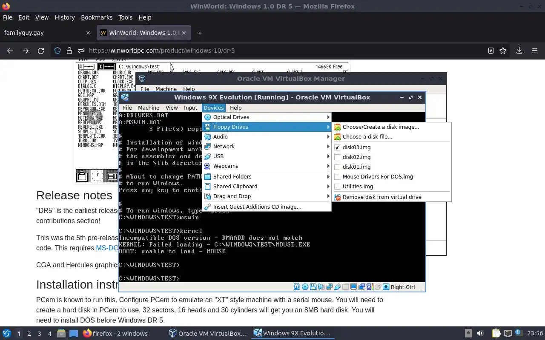The image size is (545, 340).
Task: Click the hard disk activity status icon
Action: coord(297,287)
